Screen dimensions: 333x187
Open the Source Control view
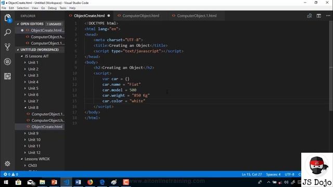pyautogui.click(x=7, y=47)
